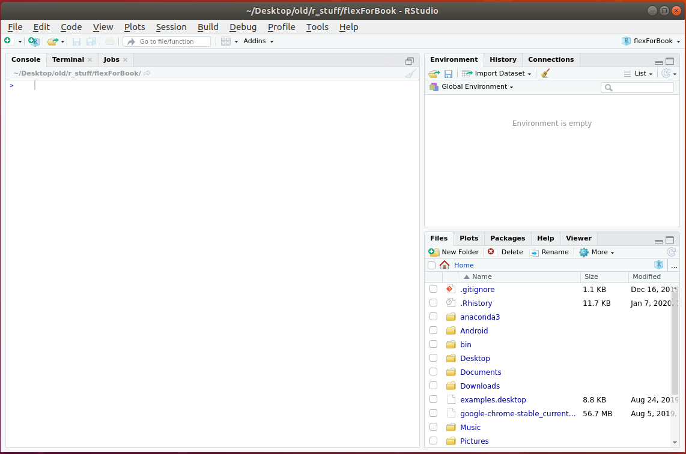The height and width of the screenshot is (454, 686).
Task: Open the Pictures folder link
Action: 474,441
